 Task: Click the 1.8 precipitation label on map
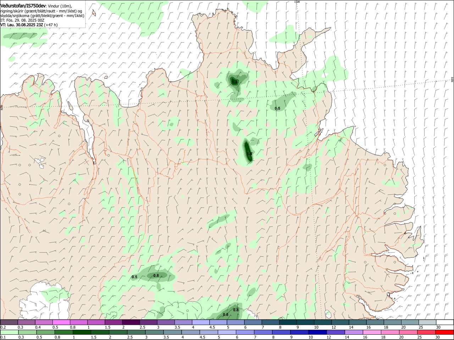tap(249, 154)
